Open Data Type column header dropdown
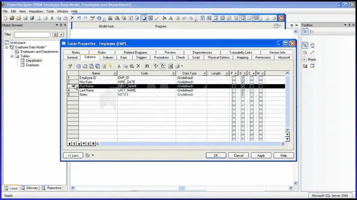The height and width of the screenshot is (200, 357). tap(205, 73)
